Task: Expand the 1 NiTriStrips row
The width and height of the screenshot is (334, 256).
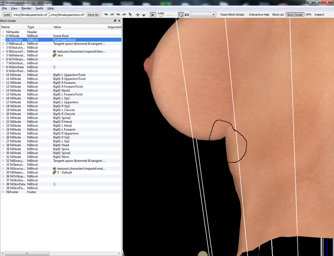Action: (3, 40)
